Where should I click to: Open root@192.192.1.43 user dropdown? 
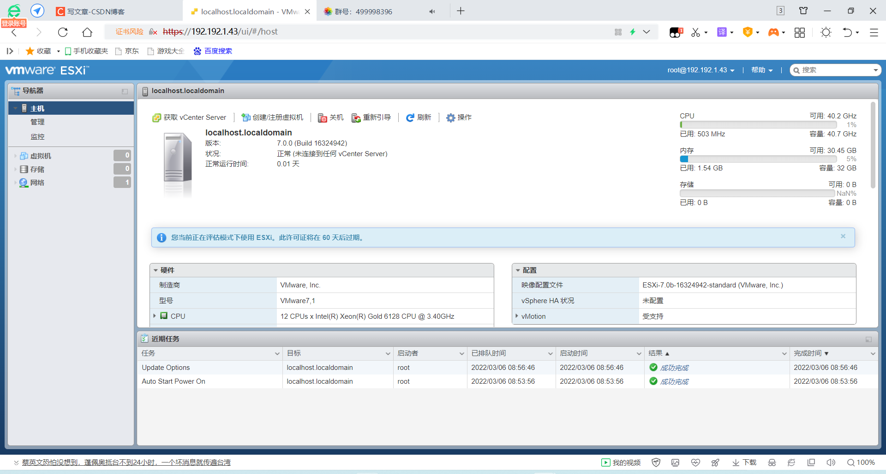pos(700,70)
